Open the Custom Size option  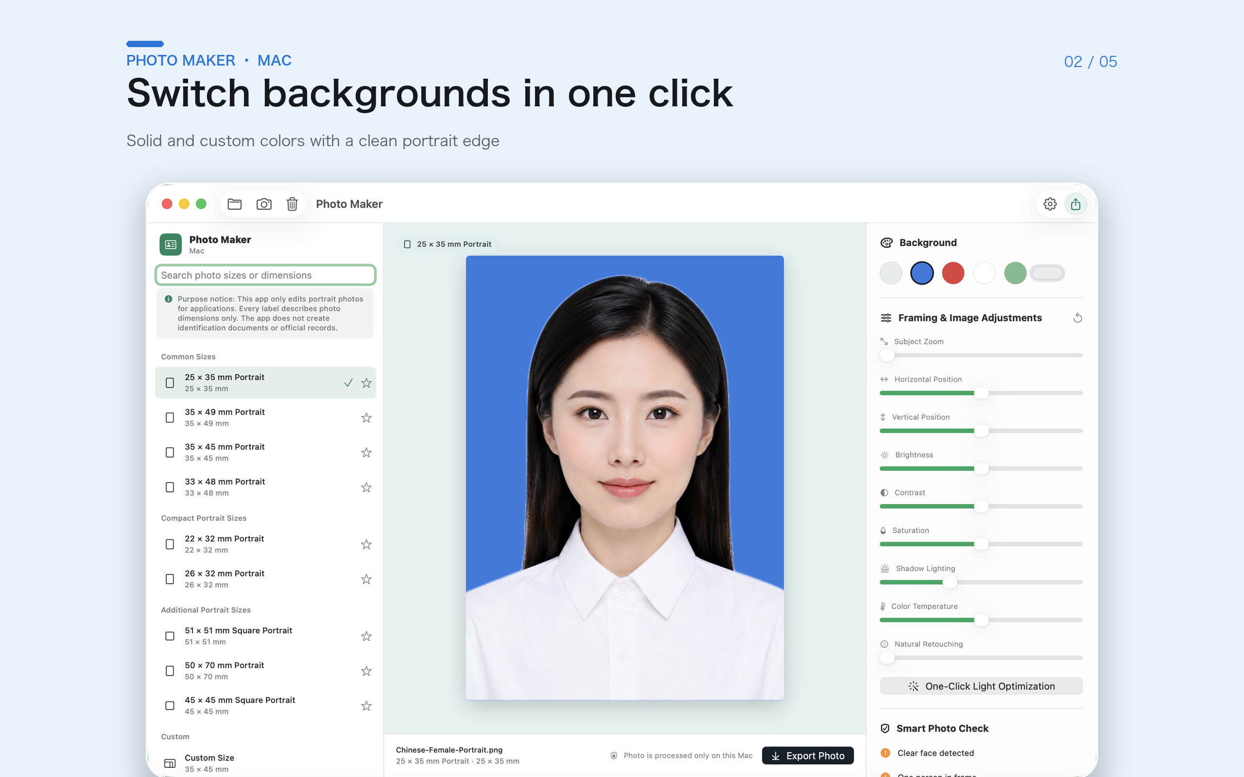265,763
